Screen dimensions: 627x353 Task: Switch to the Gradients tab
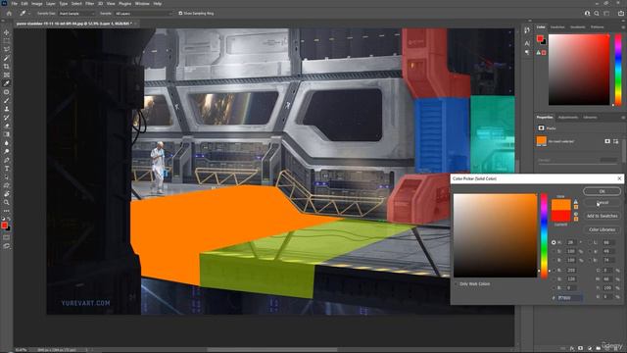(577, 27)
